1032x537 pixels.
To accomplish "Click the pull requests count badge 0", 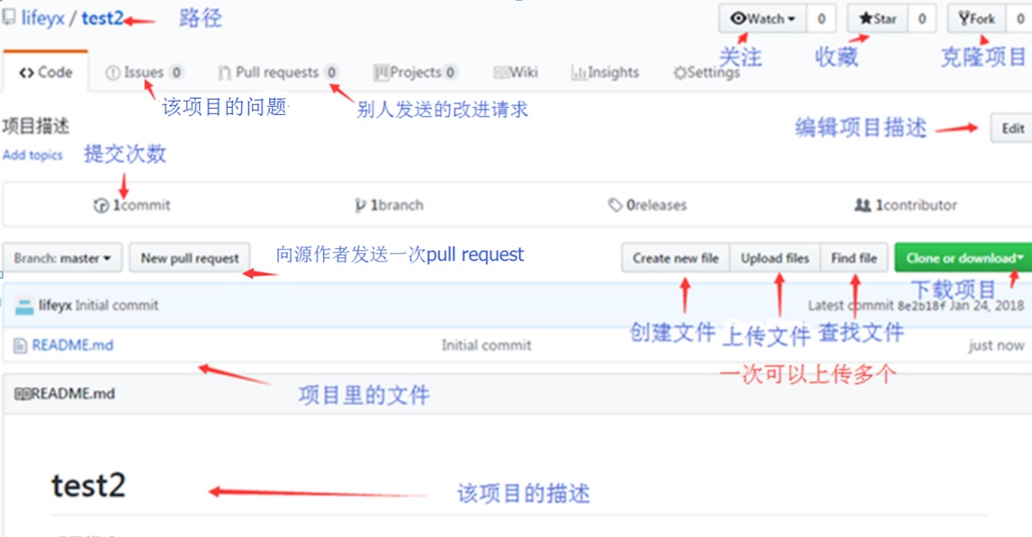I will click(x=331, y=72).
